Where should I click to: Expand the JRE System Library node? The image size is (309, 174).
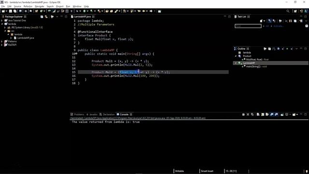tap(5, 28)
